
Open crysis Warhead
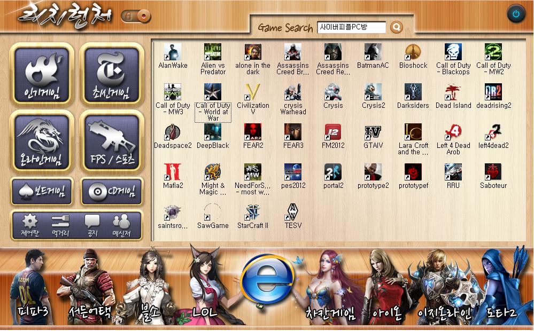pos(293,99)
